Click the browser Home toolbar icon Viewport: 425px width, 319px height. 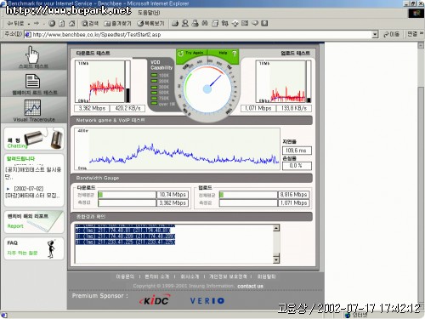pos(72,24)
